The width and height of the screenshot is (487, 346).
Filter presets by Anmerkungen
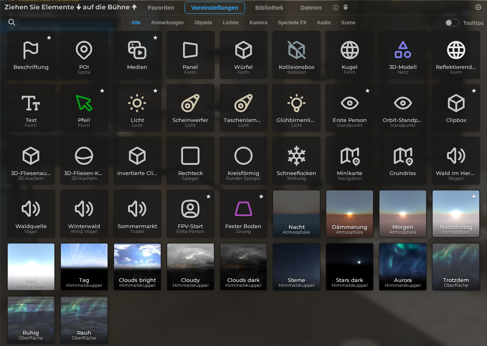pos(167,23)
